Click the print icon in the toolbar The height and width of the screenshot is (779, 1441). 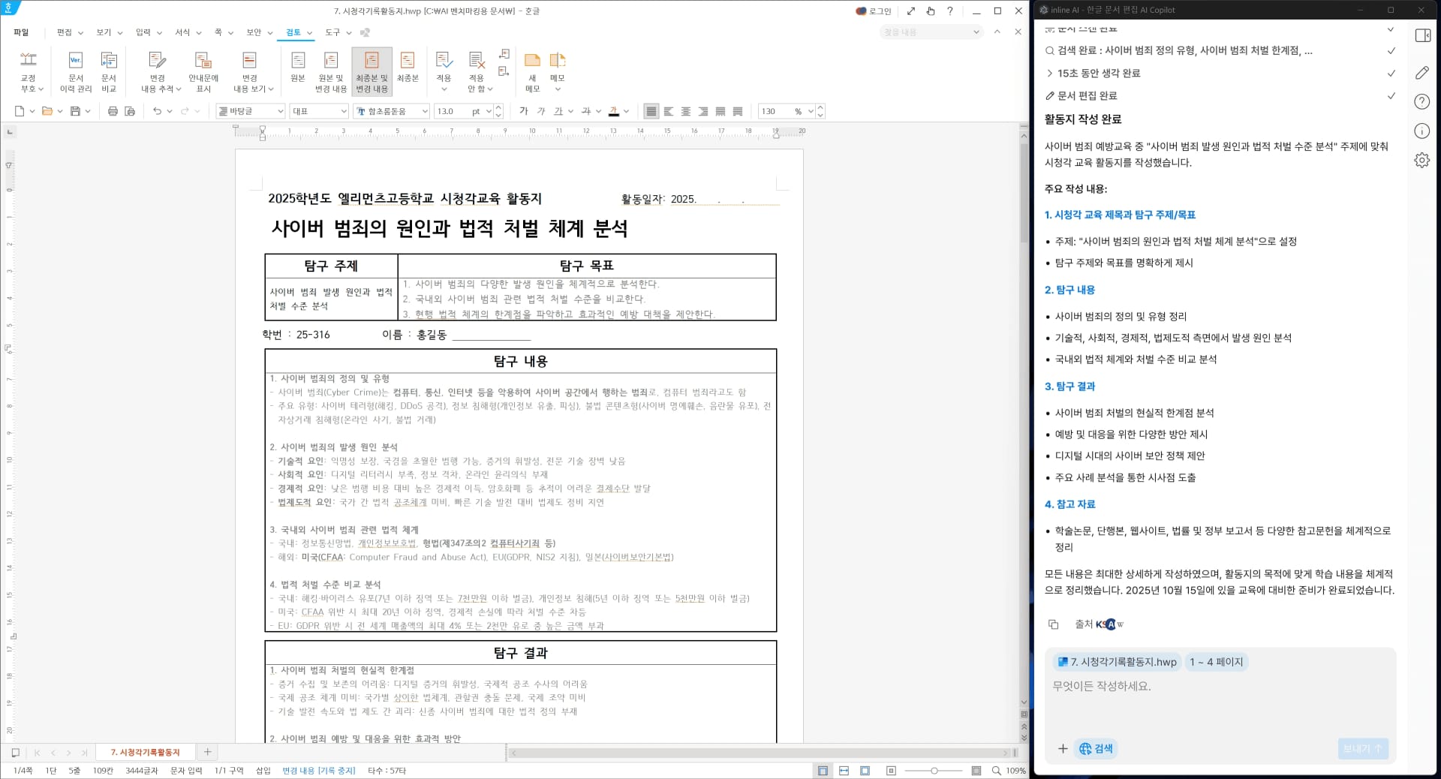(111, 110)
